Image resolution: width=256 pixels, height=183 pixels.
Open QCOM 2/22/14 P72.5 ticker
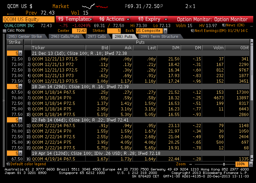54,137
